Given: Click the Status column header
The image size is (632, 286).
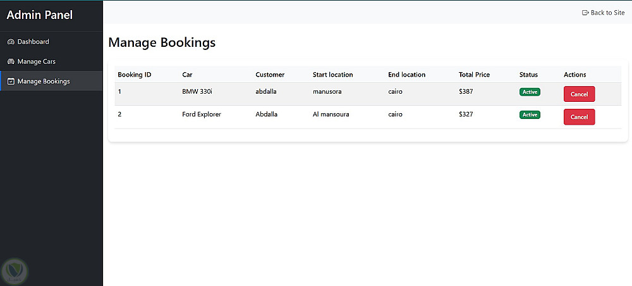Looking at the screenshot, I should [x=528, y=75].
